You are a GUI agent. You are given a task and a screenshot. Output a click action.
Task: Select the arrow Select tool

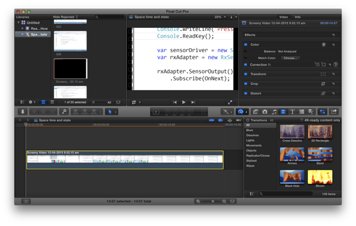click(x=110, y=112)
